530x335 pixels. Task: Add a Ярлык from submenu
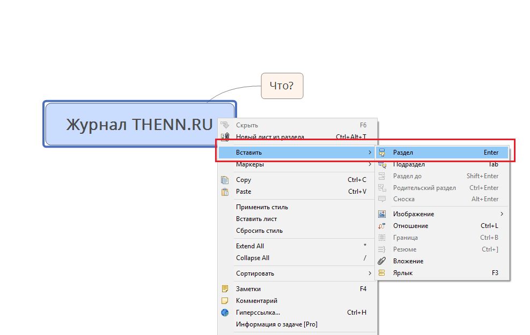coord(442,273)
